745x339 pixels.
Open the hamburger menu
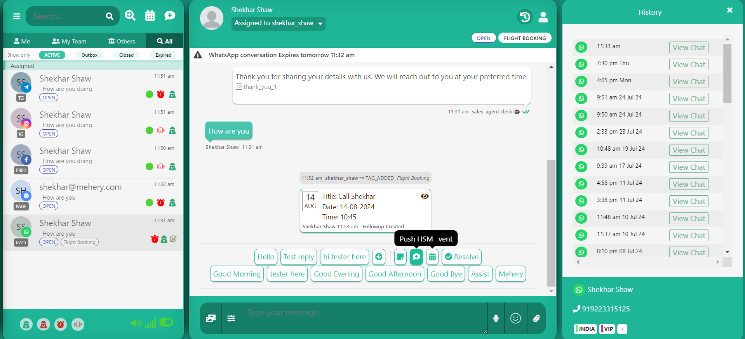[x=16, y=16]
